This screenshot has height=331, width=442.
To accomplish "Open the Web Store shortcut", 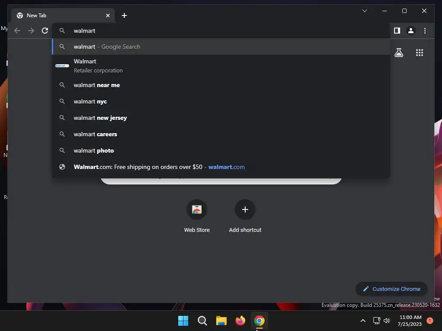I will (x=197, y=216).
